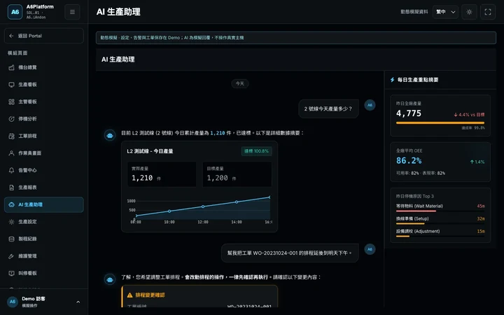
Task: Enter fullscreen via the expand icon
Action: coord(488,12)
